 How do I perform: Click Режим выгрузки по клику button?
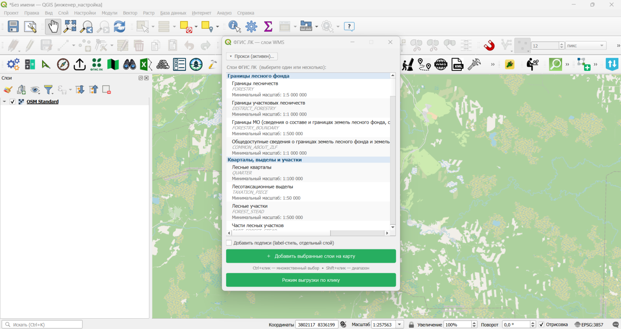click(x=311, y=280)
